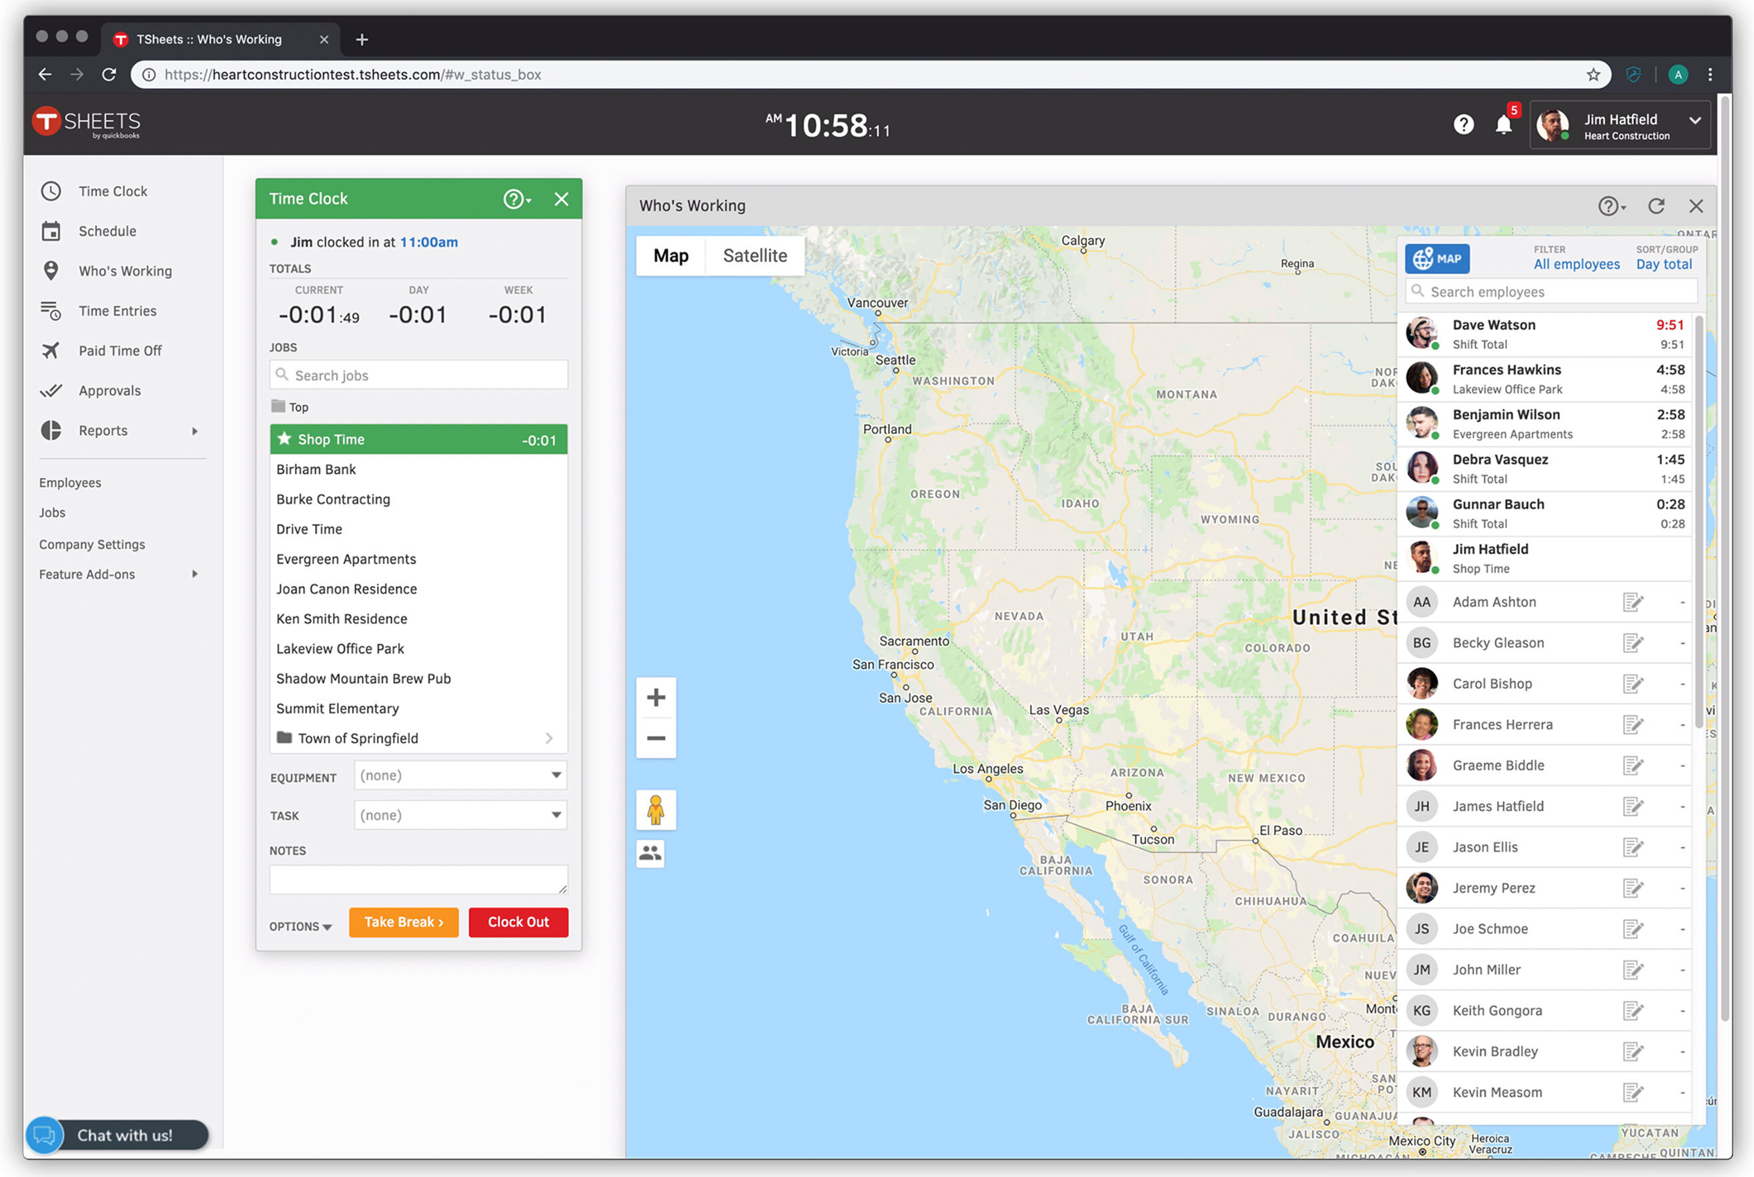Select Frances Hawkins in employee list
The image size is (1754, 1177).
click(x=1545, y=379)
